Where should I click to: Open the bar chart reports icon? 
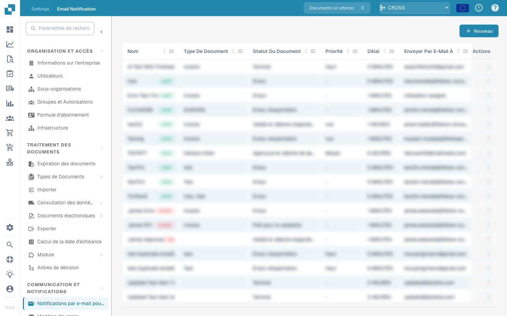(10, 103)
